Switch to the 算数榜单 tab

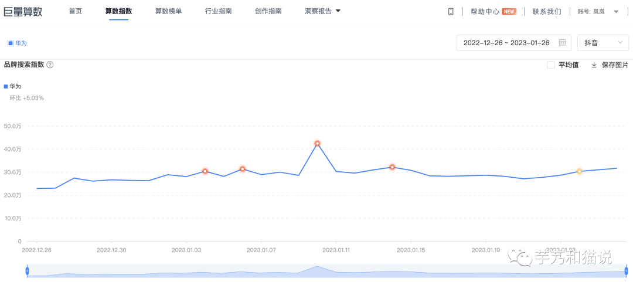pyautogui.click(x=168, y=11)
